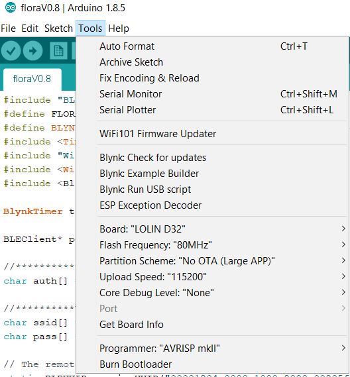This screenshot has height=377, width=350.
Task: Choose Blynk: Run USB script
Action: point(212,189)
